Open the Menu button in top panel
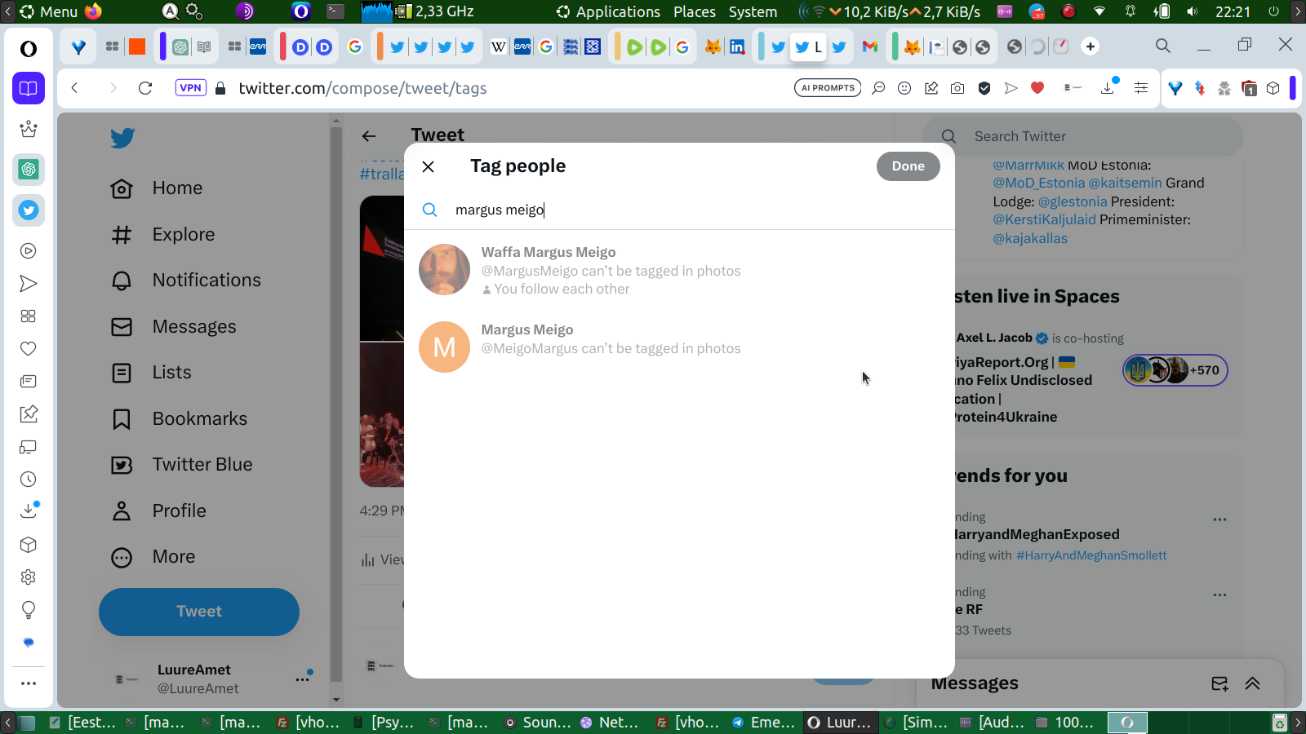Image resolution: width=1306 pixels, height=734 pixels. coord(48,11)
